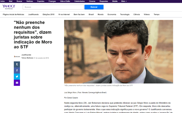This screenshot has width=182, height=113.
Task: Open Buscar in the top navigation bar
Action: (x=19, y=1)
